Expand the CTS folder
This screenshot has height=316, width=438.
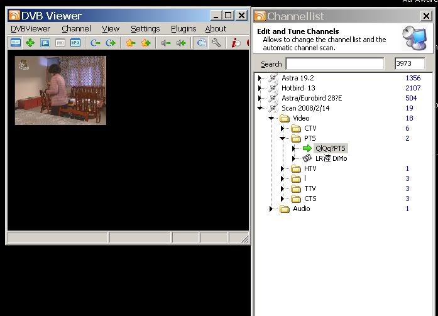click(x=282, y=199)
